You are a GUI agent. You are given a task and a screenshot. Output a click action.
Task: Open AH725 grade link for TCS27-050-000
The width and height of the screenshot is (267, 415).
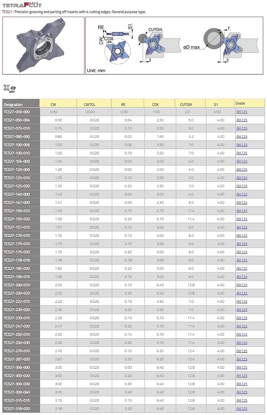(241, 112)
